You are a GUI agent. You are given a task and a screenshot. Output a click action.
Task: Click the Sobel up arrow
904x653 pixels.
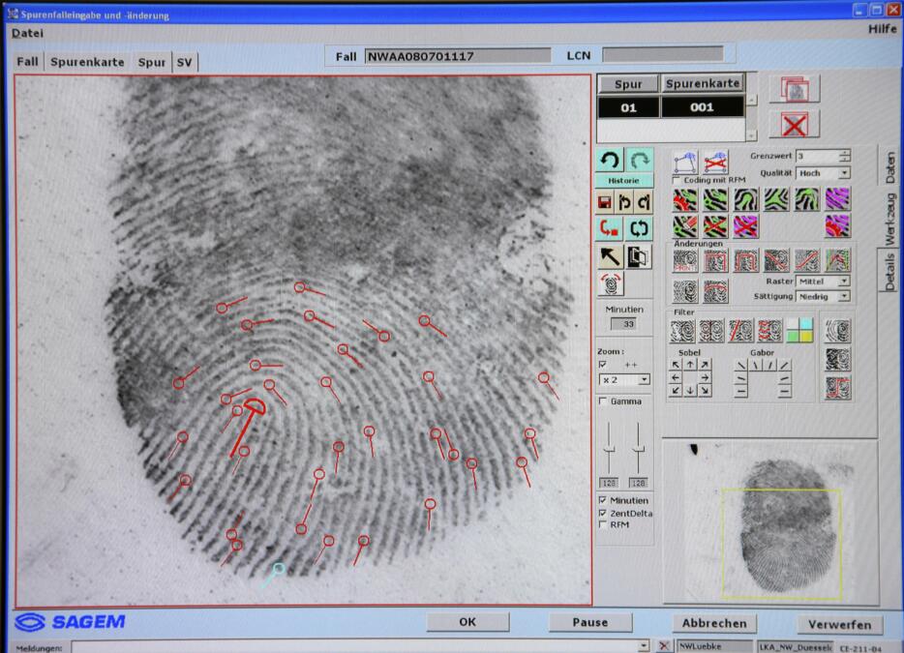[690, 365]
